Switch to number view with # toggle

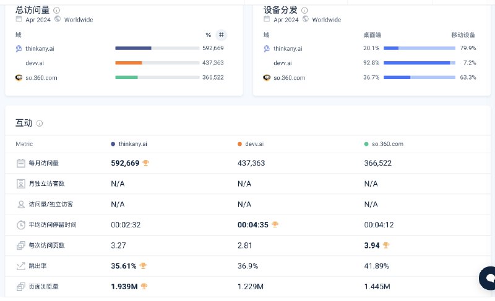(x=222, y=35)
